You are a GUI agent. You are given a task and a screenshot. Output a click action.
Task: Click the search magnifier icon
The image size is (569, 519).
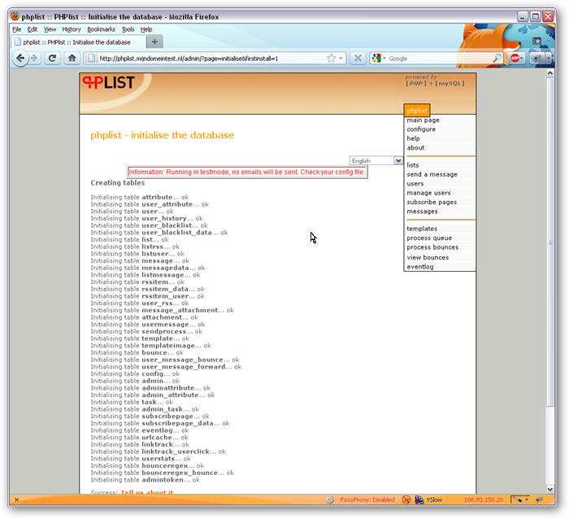(x=497, y=58)
